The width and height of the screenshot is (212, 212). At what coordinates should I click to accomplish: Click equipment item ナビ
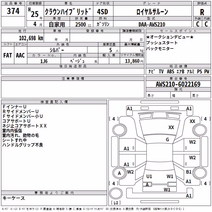tap(151, 71)
